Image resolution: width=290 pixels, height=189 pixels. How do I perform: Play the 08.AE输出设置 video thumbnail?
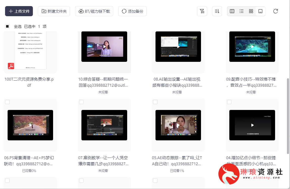pyautogui.click(x=178, y=47)
